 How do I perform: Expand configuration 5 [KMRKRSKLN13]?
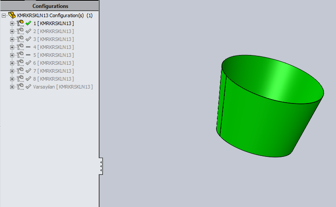12,55
